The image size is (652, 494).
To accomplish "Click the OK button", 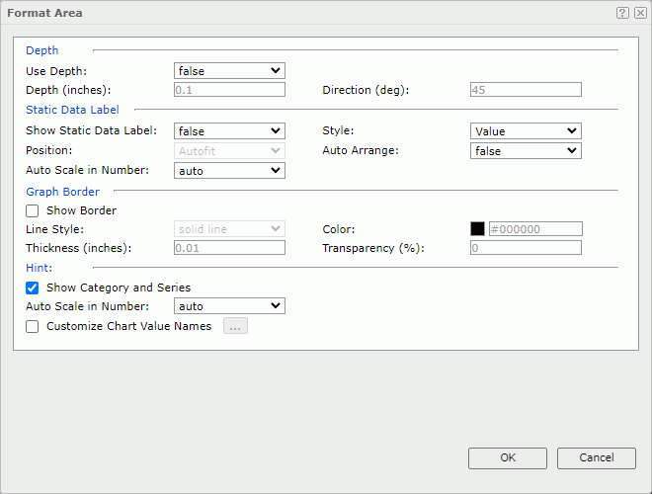I will (508, 457).
